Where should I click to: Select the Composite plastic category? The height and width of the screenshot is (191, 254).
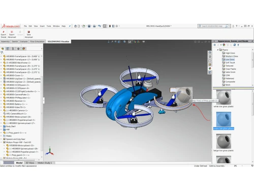pos(230,81)
